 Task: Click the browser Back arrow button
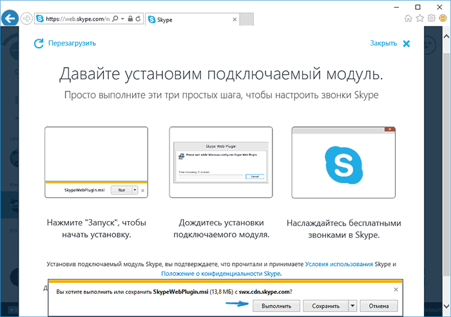tap(10, 19)
